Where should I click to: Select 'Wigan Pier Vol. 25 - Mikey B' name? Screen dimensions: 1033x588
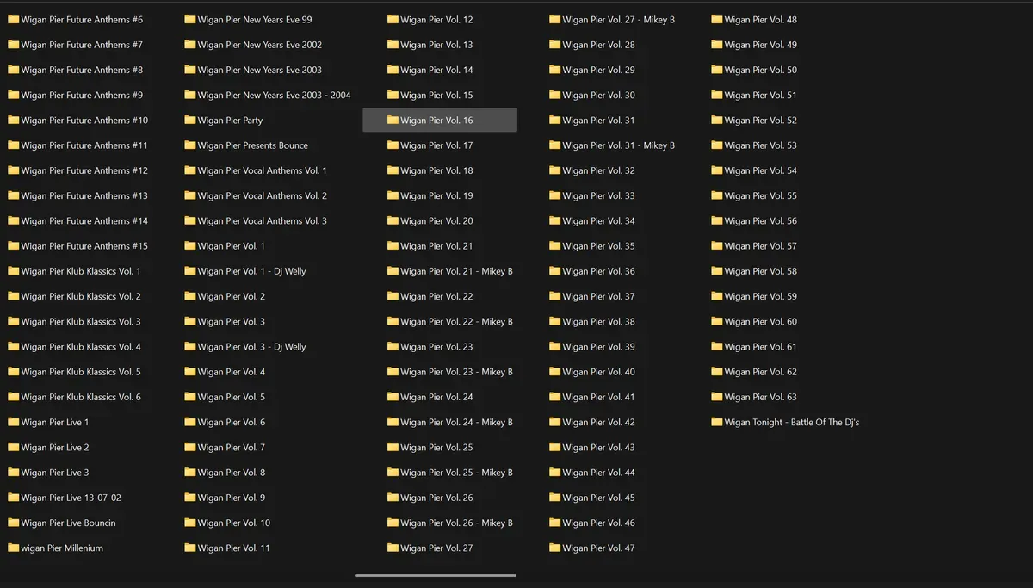[x=457, y=473]
